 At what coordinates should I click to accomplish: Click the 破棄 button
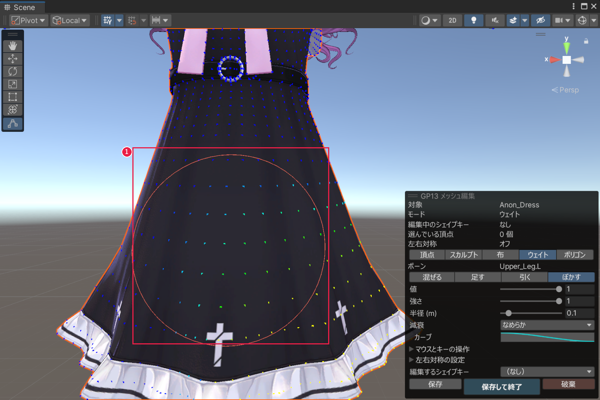pos(568,384)
